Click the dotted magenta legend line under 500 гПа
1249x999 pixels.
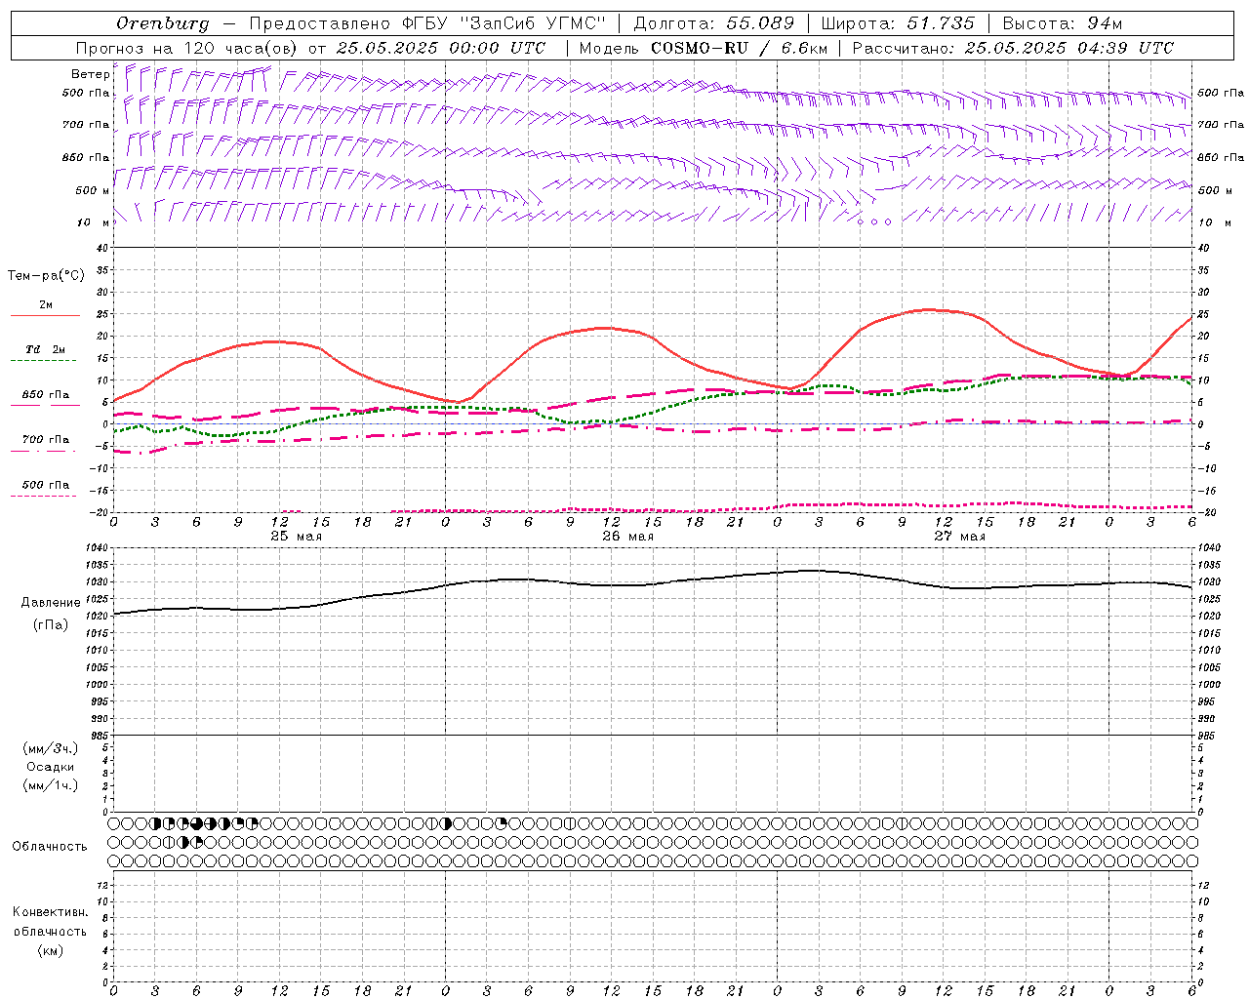44,496
